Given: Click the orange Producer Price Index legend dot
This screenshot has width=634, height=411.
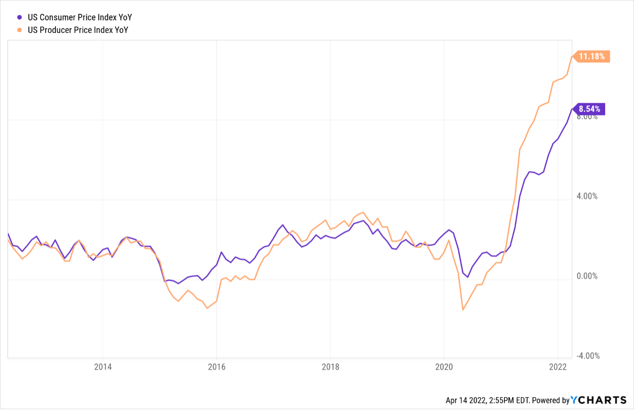Looking at the screenshot, I should coord(20,30).
